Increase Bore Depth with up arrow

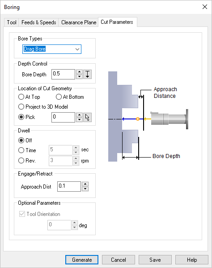click(79, 72)
